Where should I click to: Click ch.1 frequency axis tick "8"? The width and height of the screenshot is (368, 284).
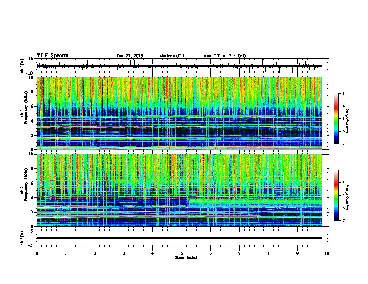coord(32,92)
